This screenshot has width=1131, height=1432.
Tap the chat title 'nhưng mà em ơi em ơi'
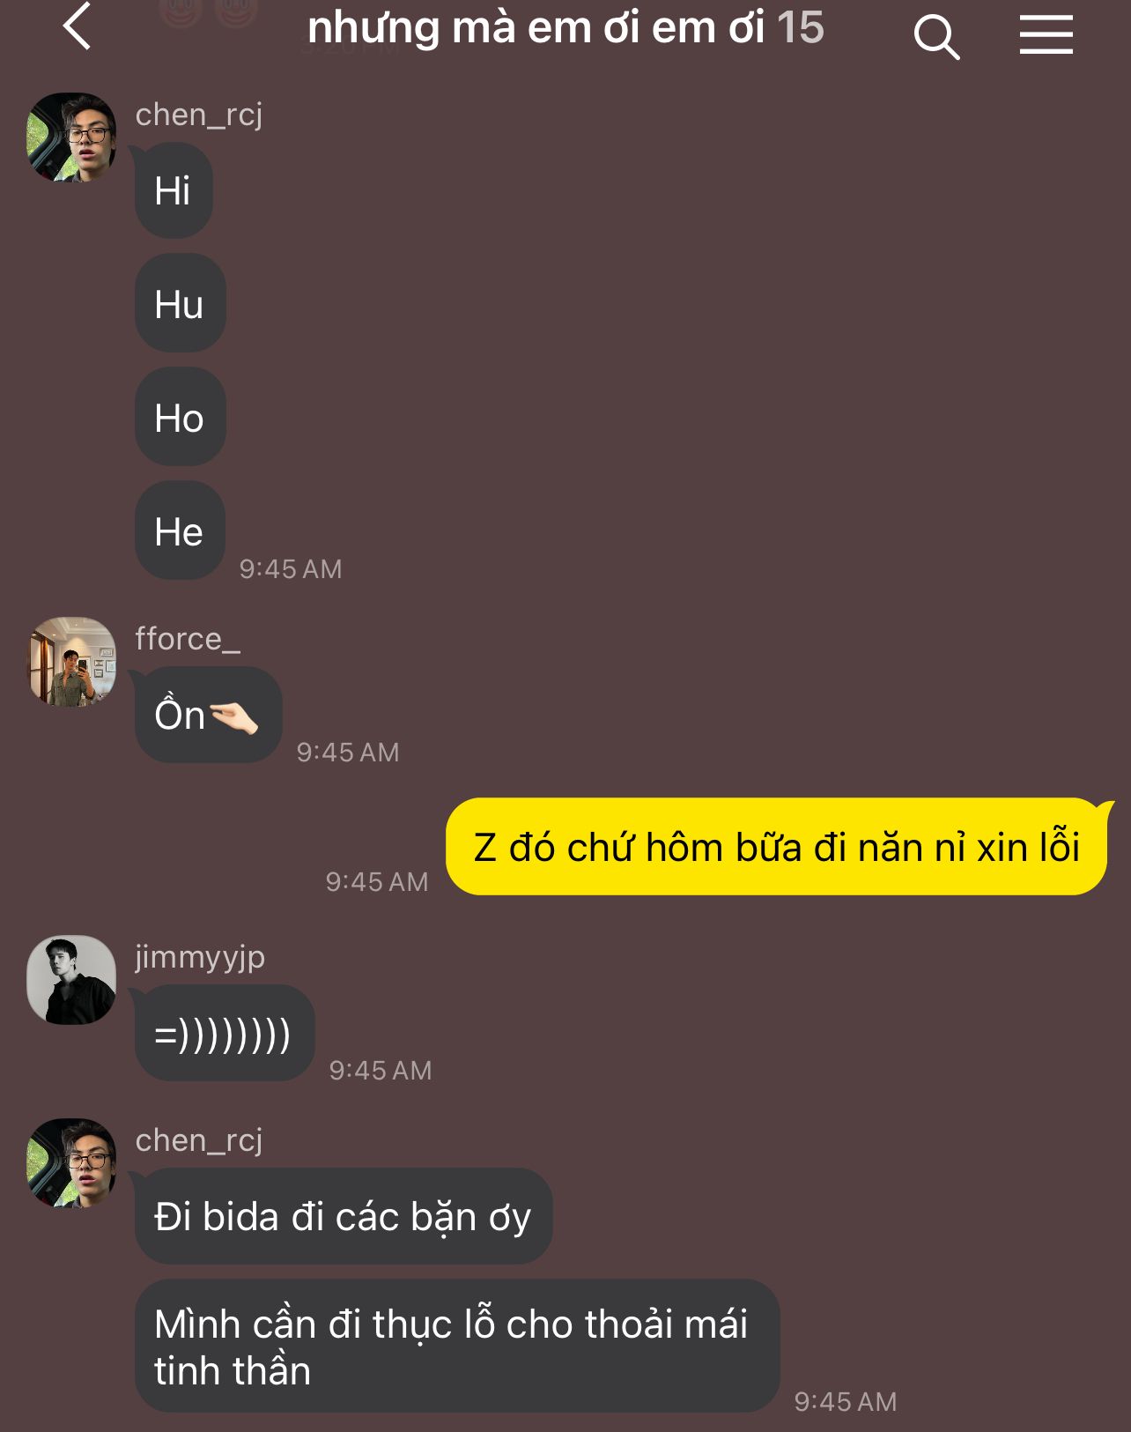(x=536, y=28)
